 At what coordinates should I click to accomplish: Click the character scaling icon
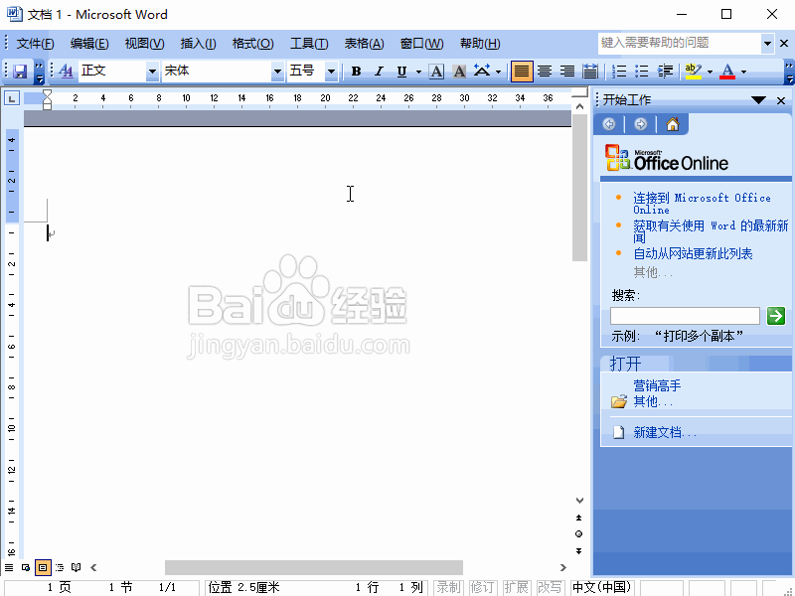click(x=482, y=72)
